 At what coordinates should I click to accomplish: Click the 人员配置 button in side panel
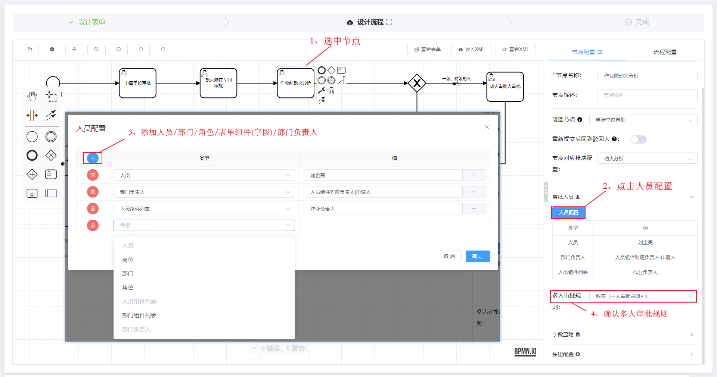pos(568,213)
